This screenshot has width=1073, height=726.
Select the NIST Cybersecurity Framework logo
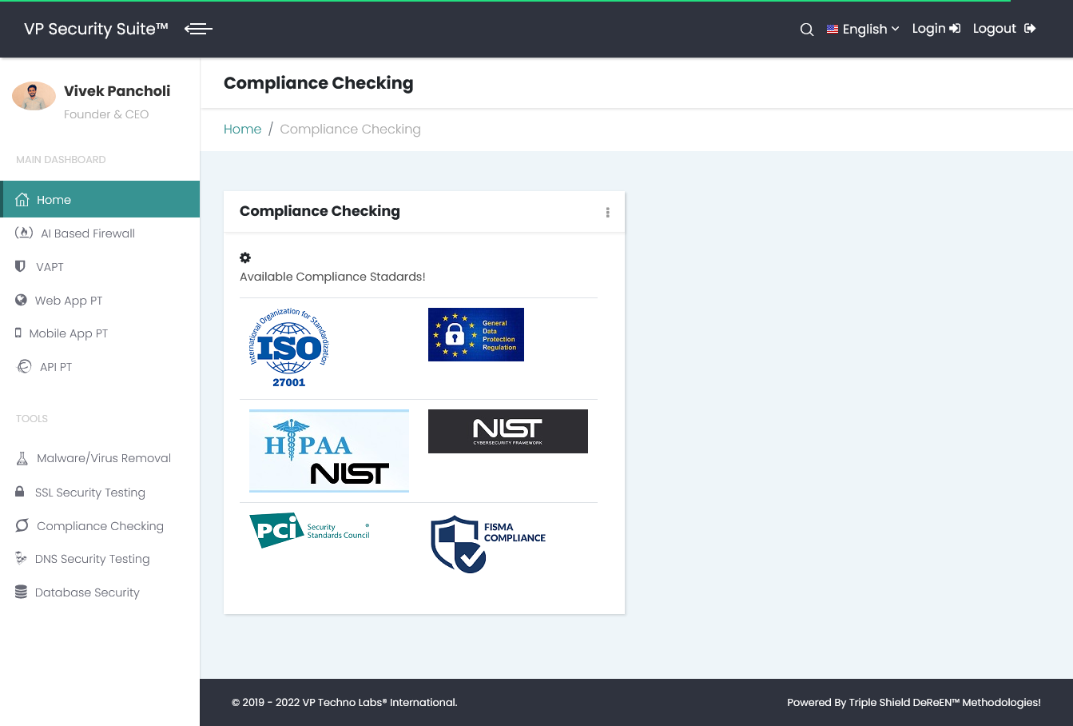point(508,431)
